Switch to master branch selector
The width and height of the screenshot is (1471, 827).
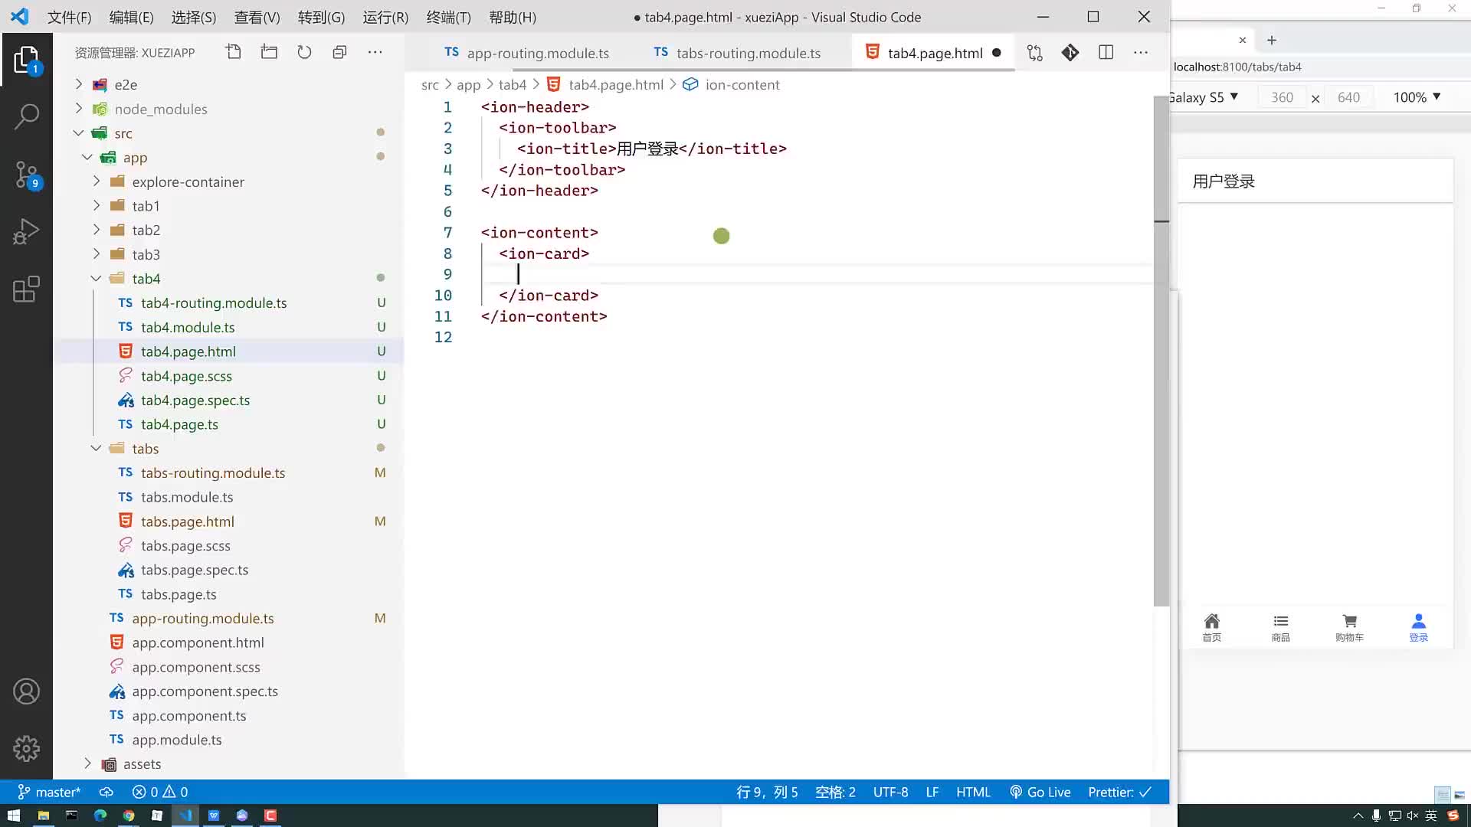pos(48,792)
